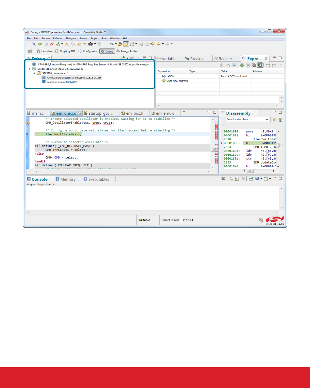Screen dimensions: 310x388
Task: Open the camera icon dropdown arrow
Action: pyautogui.click(x=95, y=44)
